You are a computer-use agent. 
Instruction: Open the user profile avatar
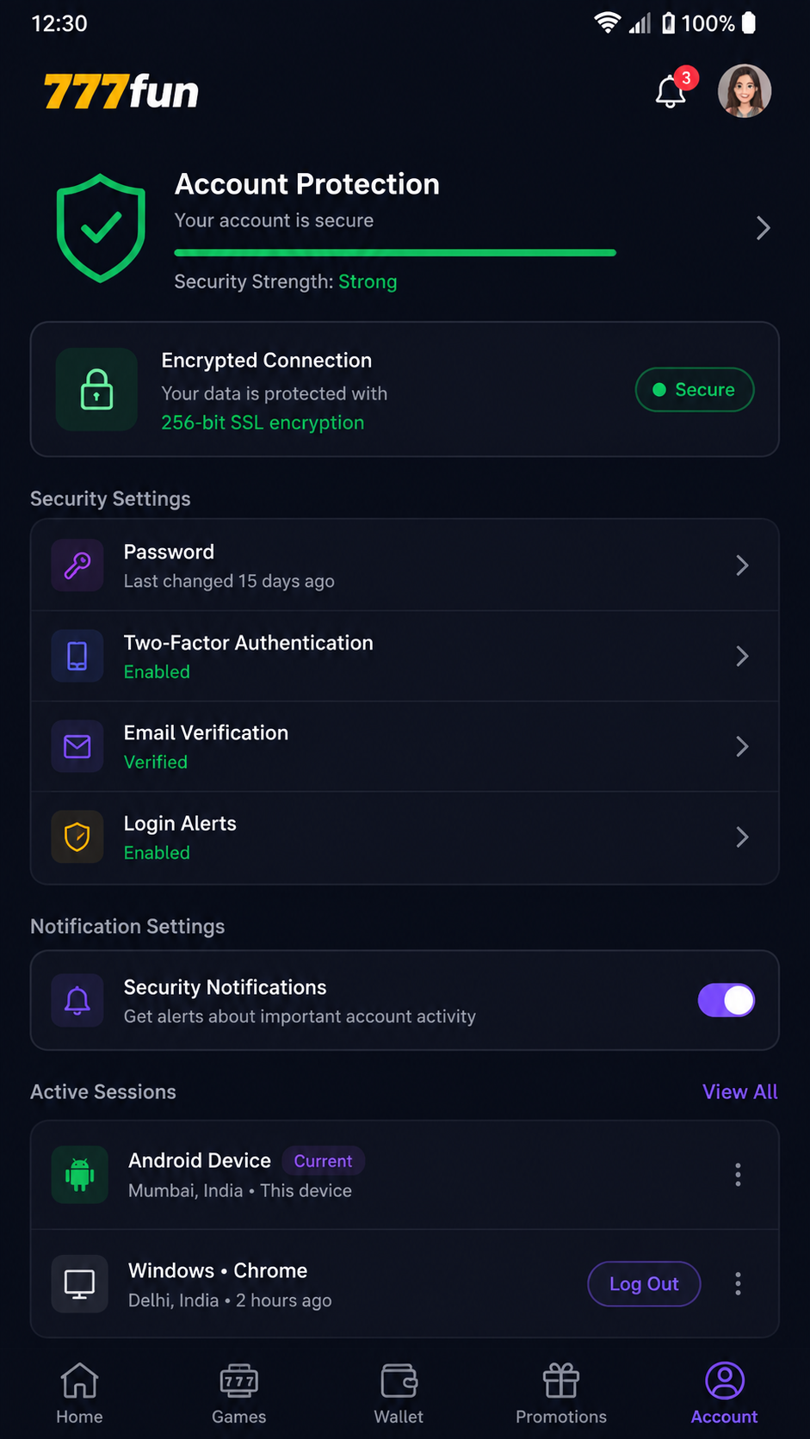[745, 91]
